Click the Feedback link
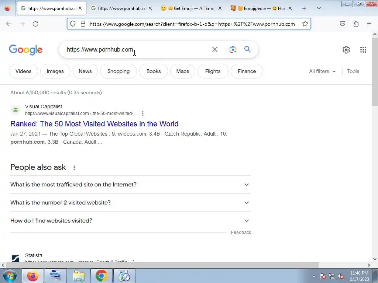378x283 pixels. (x=241, y=233)
